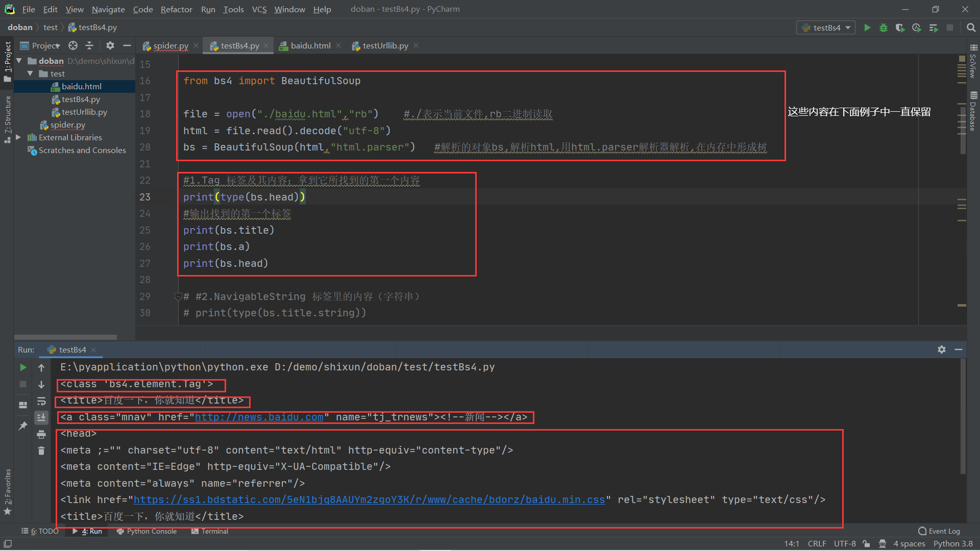The height and width of the screenshot is (551, 980).
Task: Click the locate current file target icon
Action: (73, 45)
